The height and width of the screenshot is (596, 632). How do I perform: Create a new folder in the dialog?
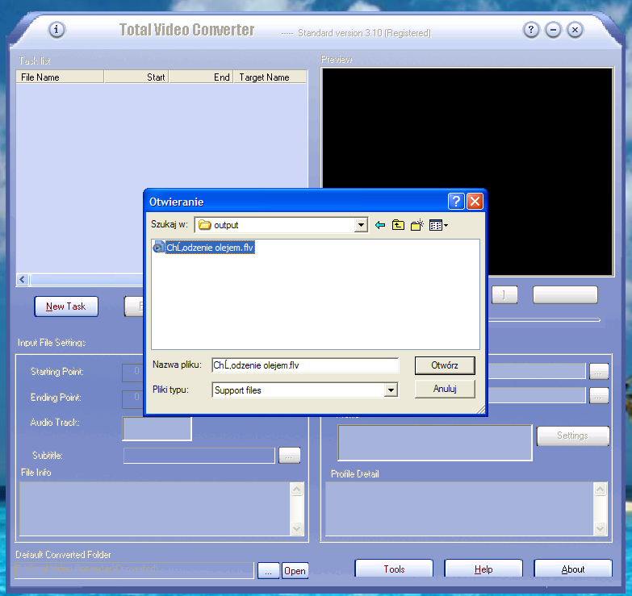pyautogui.click(x=417, y=225)
